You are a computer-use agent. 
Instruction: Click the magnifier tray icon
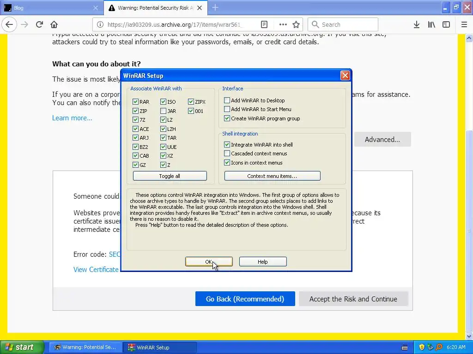[439, 347]
